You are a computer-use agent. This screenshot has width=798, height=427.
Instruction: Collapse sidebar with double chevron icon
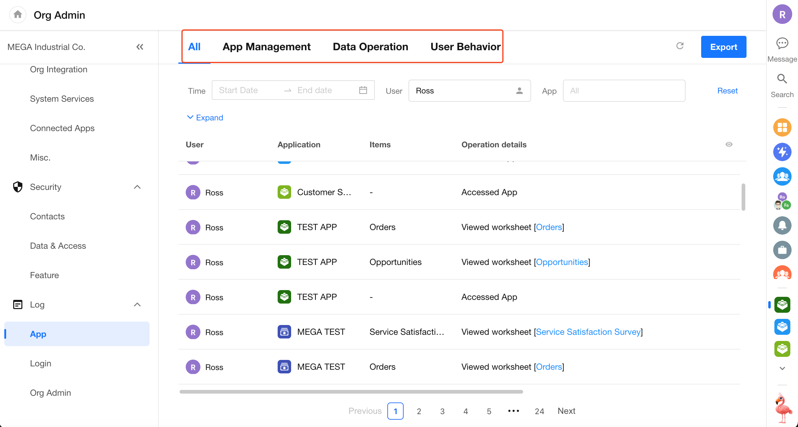(140, 47)
